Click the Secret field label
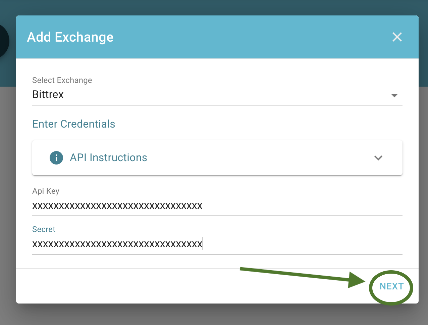Screen dimensions: 428x325 [x=44, y=229]
